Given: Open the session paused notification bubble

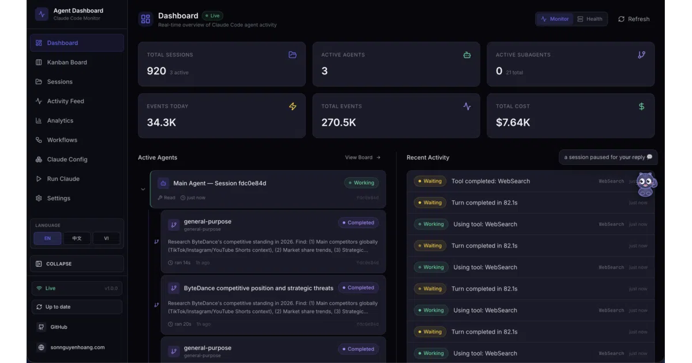Looking at the screenshot, I should tap(608, 157).
